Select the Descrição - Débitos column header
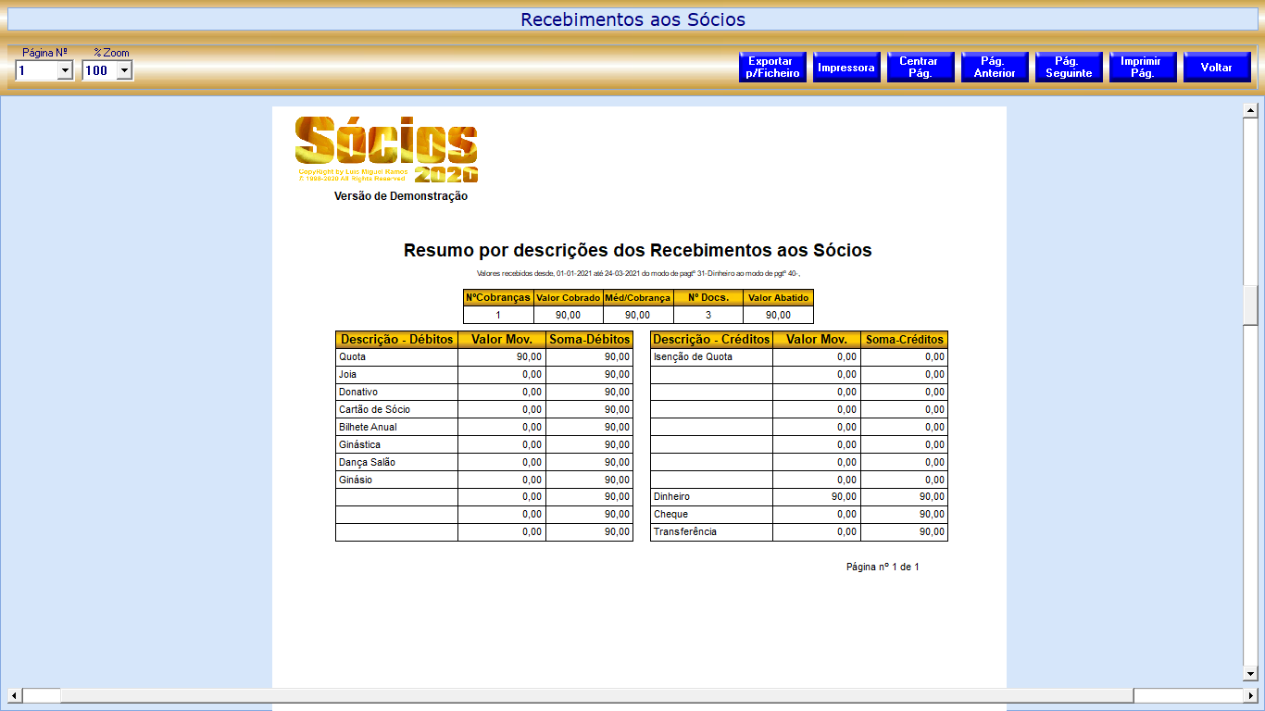1265x711 pixels. pyautogui.click(x=396, y=340)
